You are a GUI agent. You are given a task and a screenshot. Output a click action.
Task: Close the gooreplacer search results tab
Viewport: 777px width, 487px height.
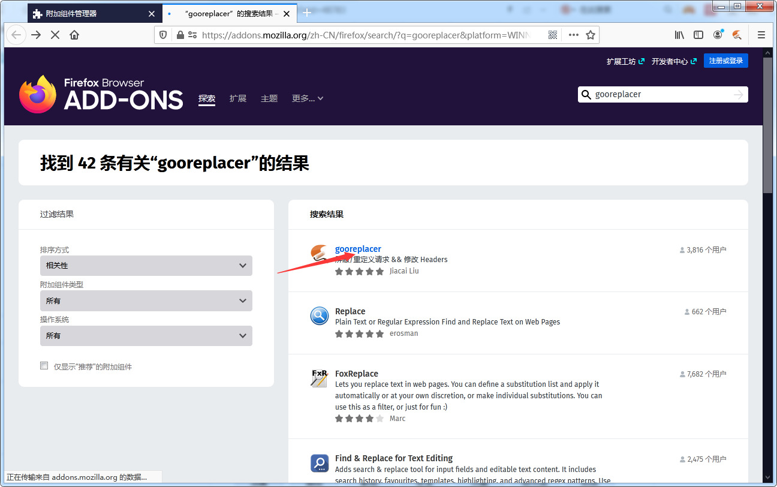(x=287, y=13)
